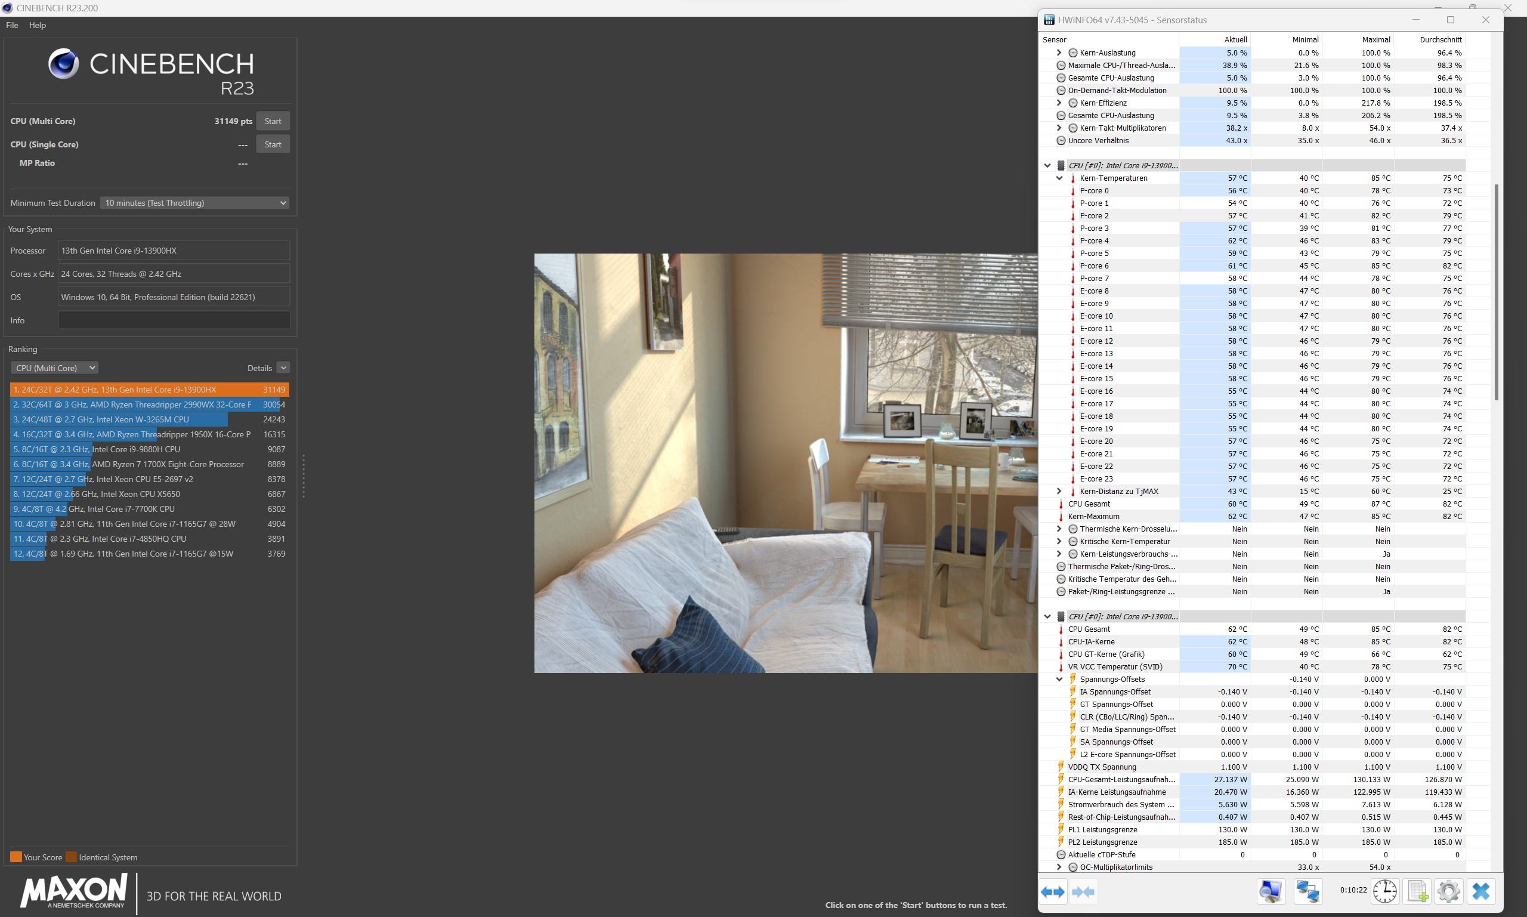Select the Thermische Paket-/Ring-Dros... row
The width and height of the screenshot is (1527, 917).
pos(1253,567)
